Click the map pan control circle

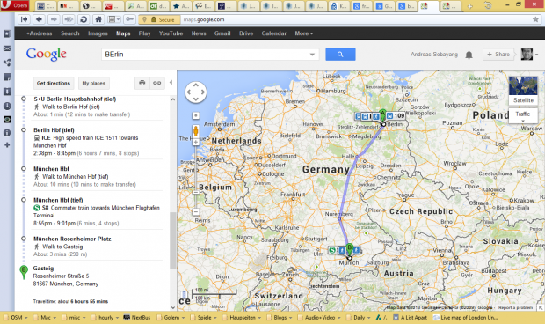click(196, 92)
